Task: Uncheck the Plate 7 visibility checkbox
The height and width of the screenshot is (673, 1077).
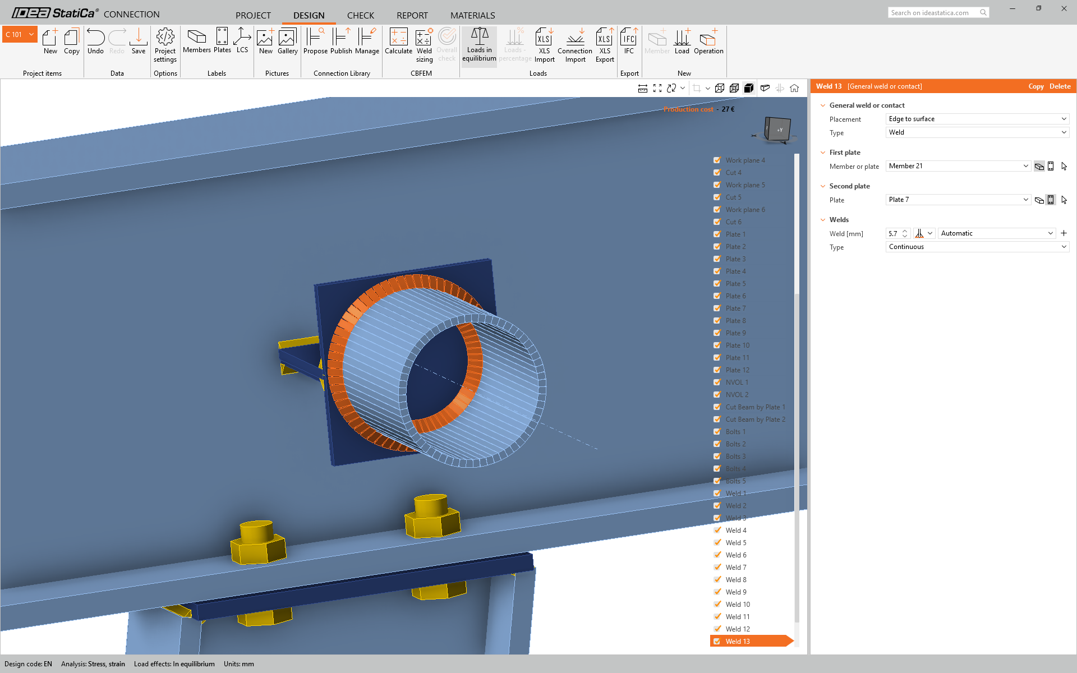Action: [717, 308]
